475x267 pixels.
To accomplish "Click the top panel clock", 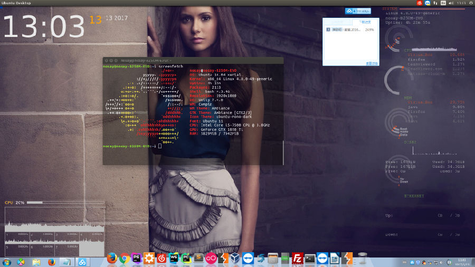I will 461,3.
